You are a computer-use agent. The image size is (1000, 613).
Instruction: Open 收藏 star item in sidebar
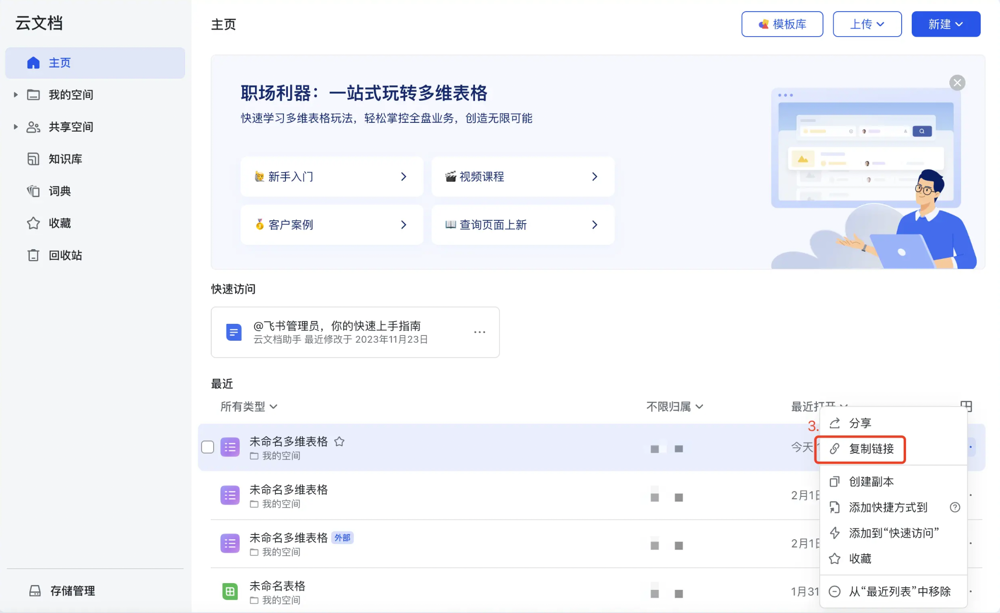[x=59, y=223]
